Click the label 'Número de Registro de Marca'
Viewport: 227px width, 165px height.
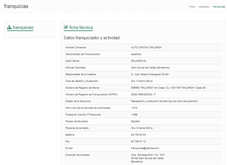pos(82,88)
